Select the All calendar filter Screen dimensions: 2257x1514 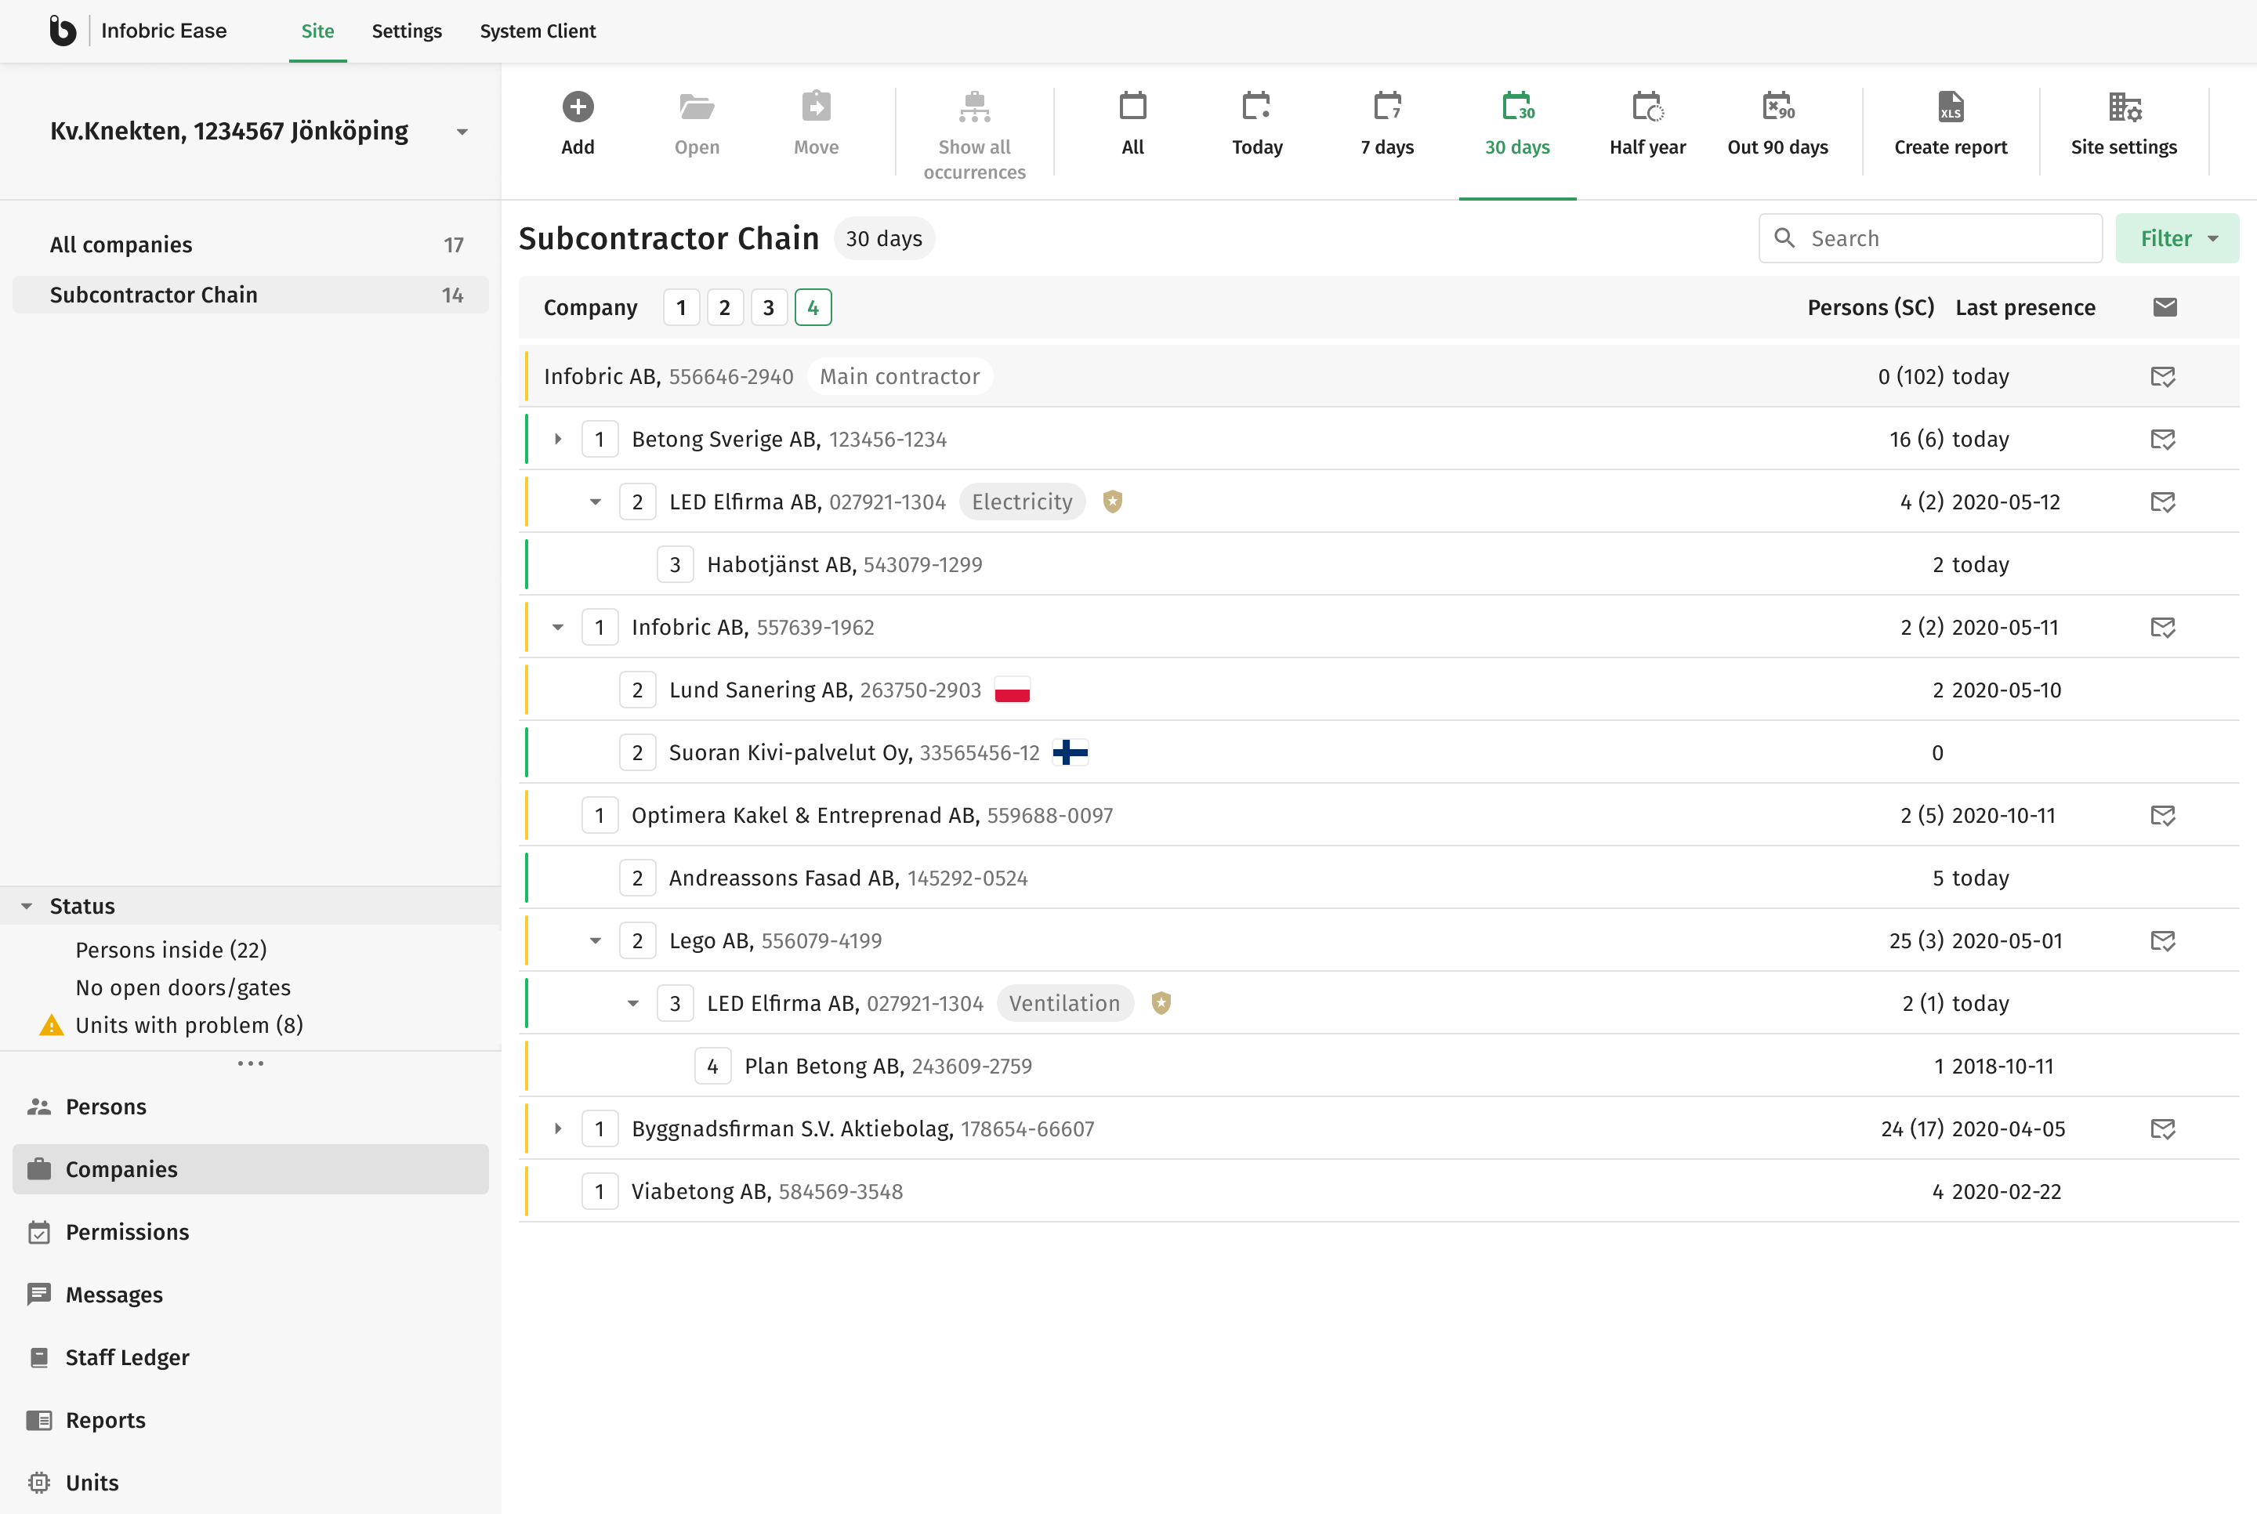pos(1132,107)
